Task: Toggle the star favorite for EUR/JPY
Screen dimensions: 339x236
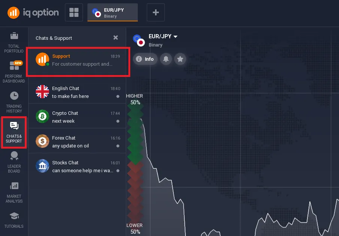Action: [x=180, y=59]
